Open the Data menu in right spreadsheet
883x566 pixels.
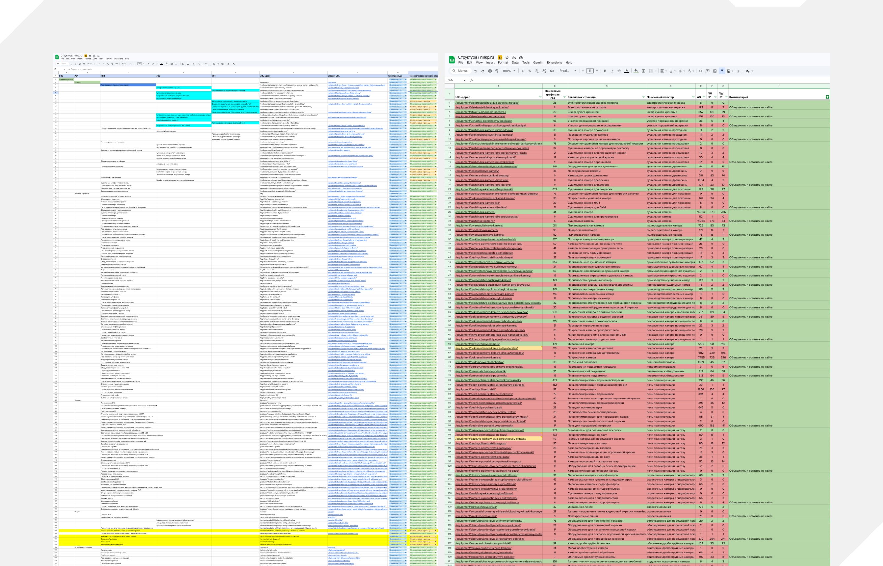click(x=515, y=63)
